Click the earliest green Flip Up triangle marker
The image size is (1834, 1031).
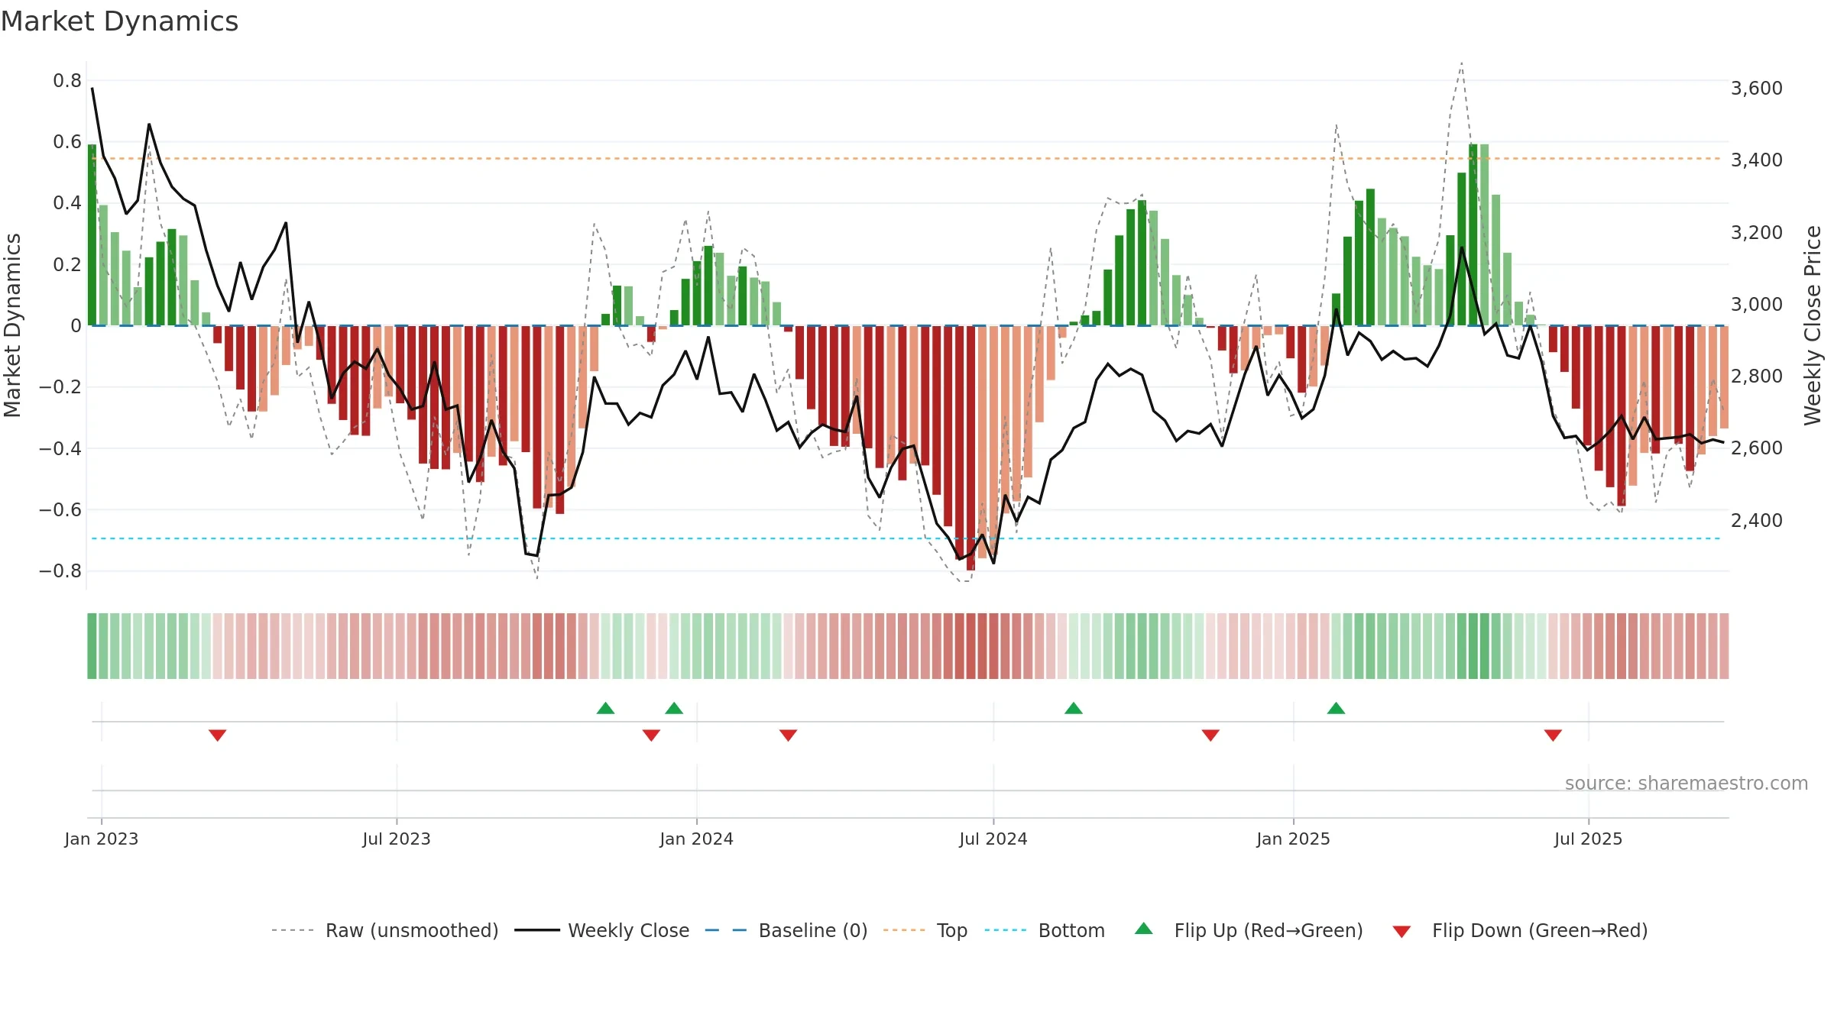pos(605,708)
